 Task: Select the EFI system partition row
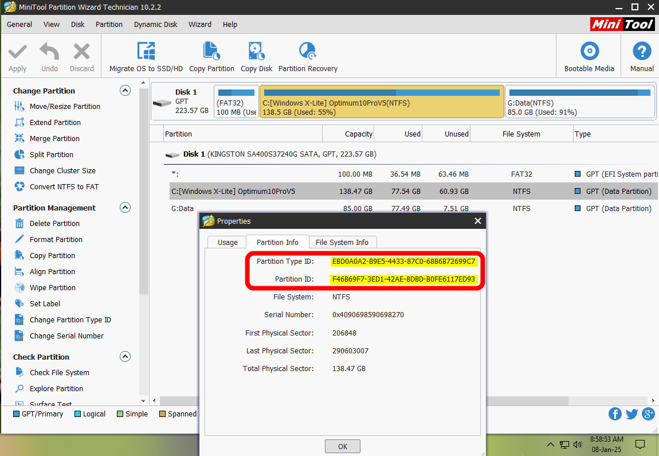(x=414, y=174)
